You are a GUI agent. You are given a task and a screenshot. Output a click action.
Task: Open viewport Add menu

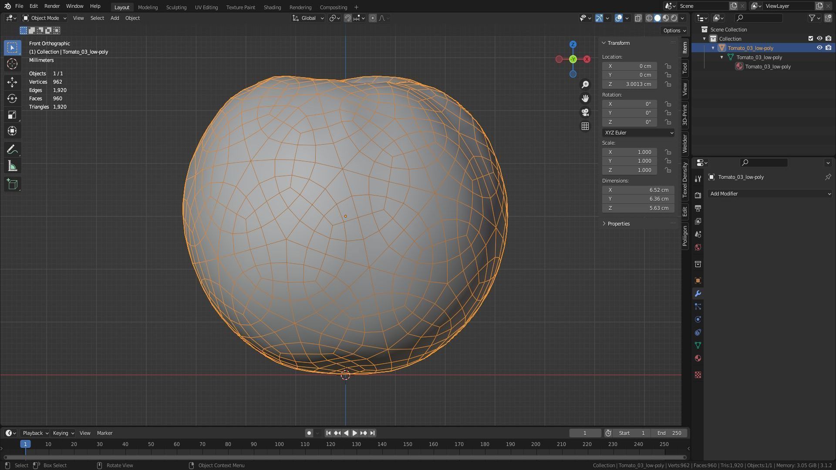pos(115,18)
